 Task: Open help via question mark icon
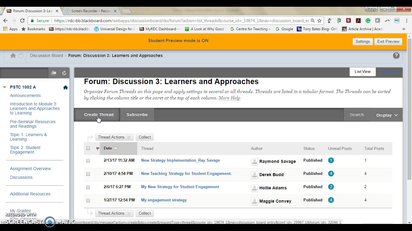(x=396, y=56)
